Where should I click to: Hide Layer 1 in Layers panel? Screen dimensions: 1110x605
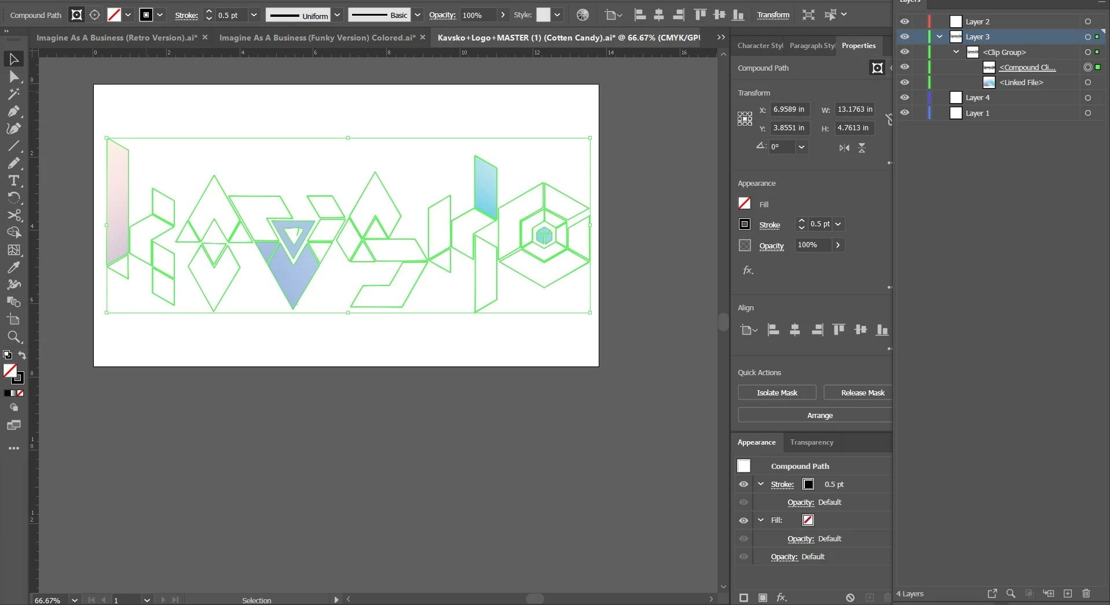(904, 113)
